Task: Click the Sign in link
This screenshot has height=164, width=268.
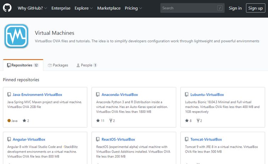Action: pos(235,8)
